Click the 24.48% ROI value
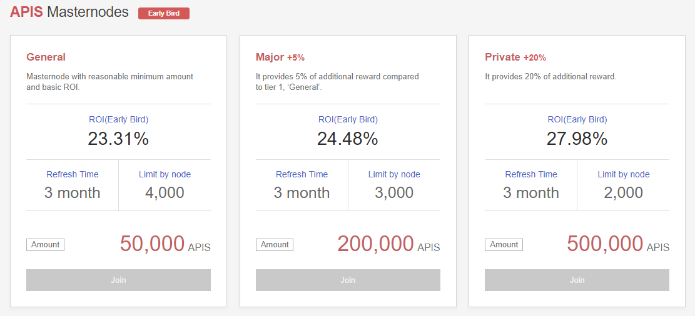The image size is (695, 316). [348, 139]
